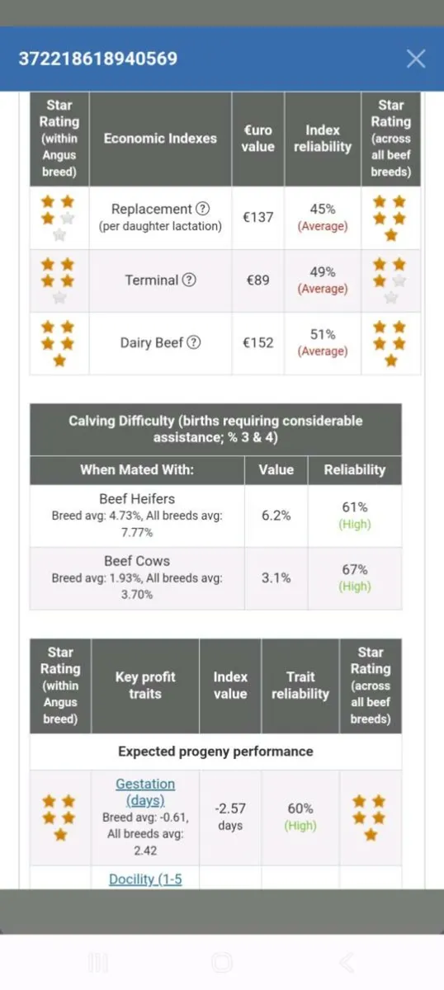
Task: Open the Gestation (days) link
Action: point(145,792)
